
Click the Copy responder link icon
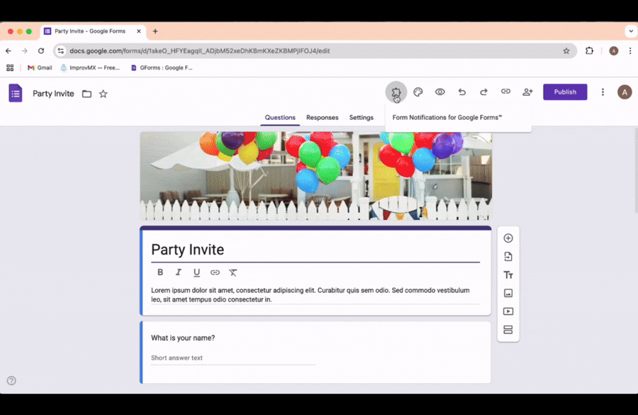[x=505, y=92]
